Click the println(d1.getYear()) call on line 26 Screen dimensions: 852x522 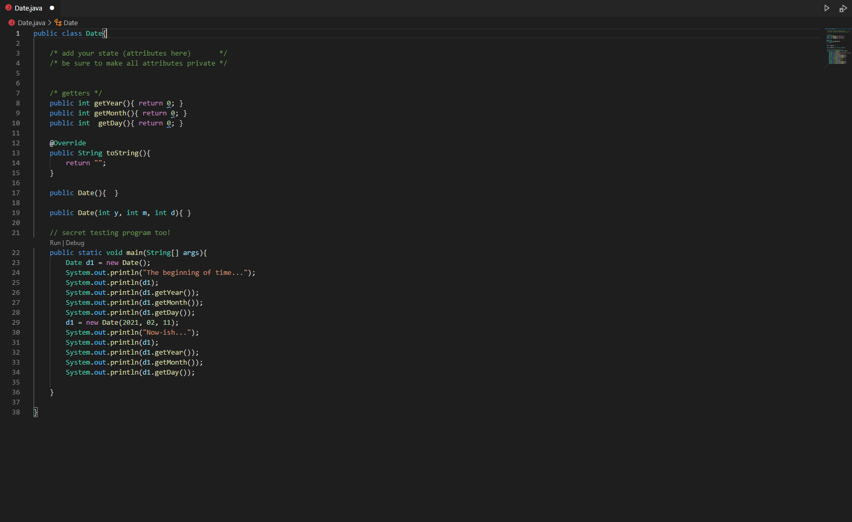click(x=132, y=293)
